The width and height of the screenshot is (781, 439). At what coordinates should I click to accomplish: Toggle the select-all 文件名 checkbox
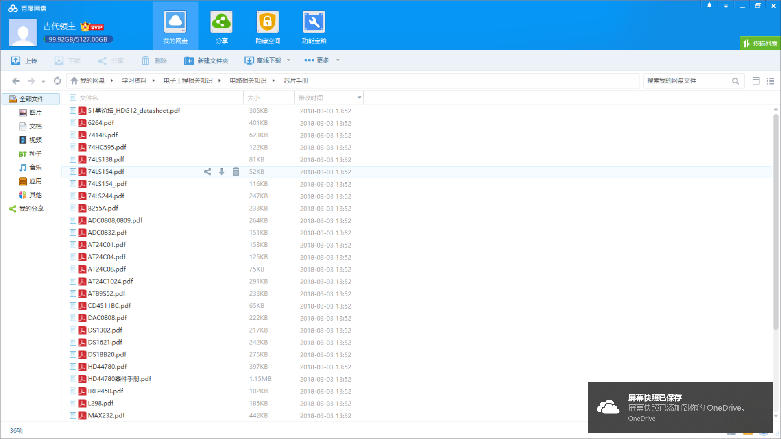73,98
